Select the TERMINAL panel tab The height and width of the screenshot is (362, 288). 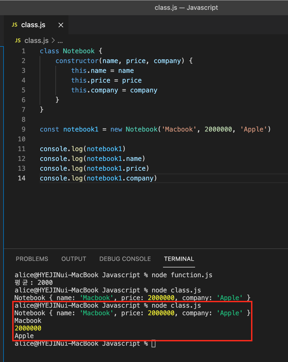point(179,259)
